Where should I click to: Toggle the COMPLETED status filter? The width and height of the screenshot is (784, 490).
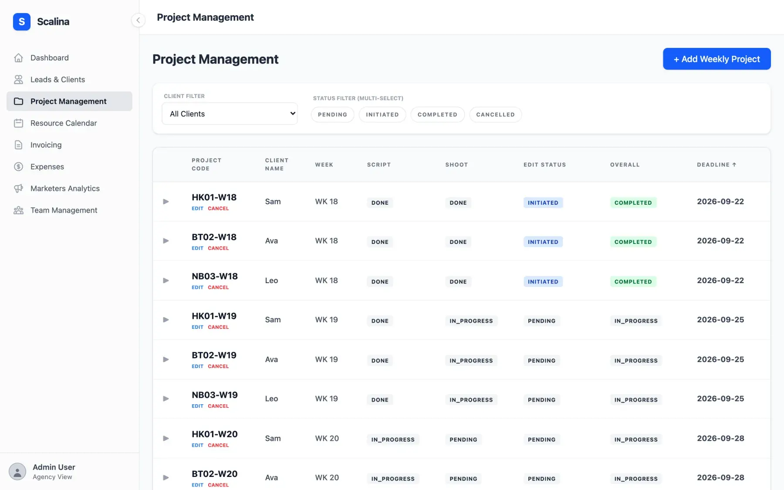coord(437,115)
